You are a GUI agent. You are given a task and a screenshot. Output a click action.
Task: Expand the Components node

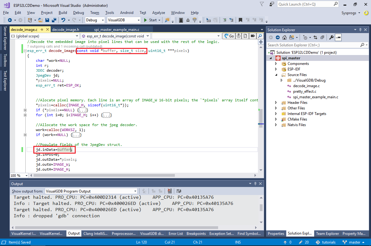[276, 64]
